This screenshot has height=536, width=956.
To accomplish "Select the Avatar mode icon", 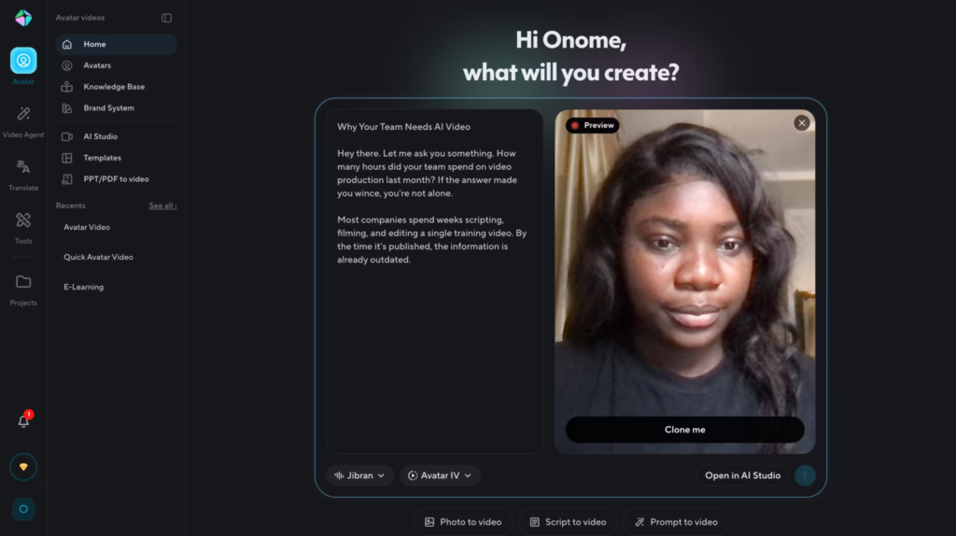I will point(23,61).
